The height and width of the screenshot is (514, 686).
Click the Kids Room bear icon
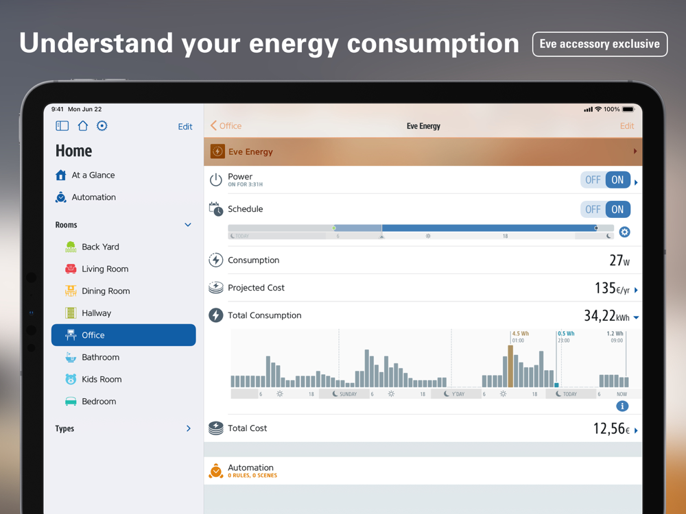click(71, 379)
